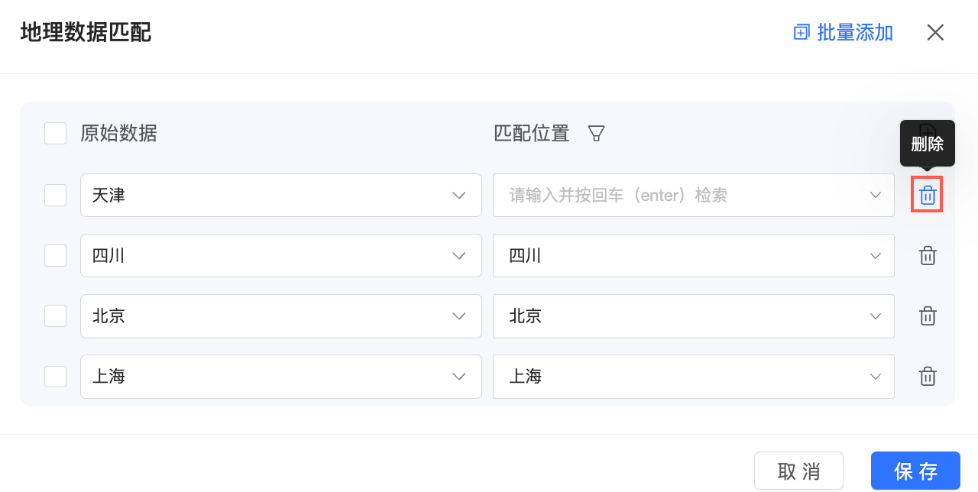Select the 上海 row checkbox
Viewport: 978px width, 492px height.
tap(55, 377)
